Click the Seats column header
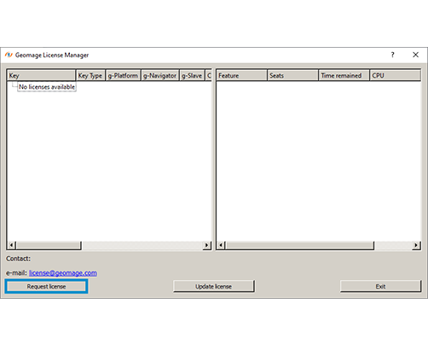This screenshot has width=428, height=344. pos(292,75)
